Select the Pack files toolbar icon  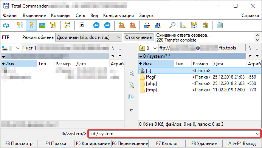(x=121, y=25)
